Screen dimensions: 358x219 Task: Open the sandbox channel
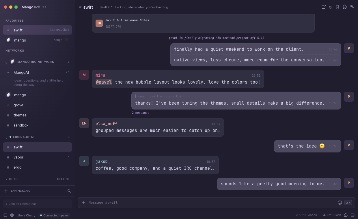(37, 125)
